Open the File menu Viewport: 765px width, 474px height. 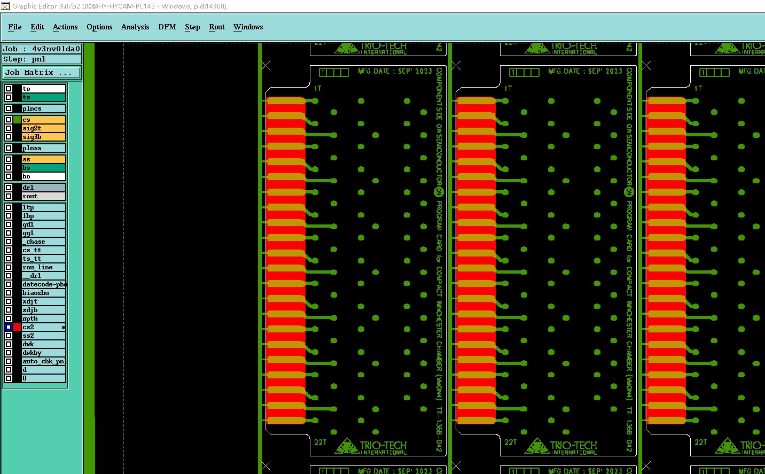pos(15,27)
